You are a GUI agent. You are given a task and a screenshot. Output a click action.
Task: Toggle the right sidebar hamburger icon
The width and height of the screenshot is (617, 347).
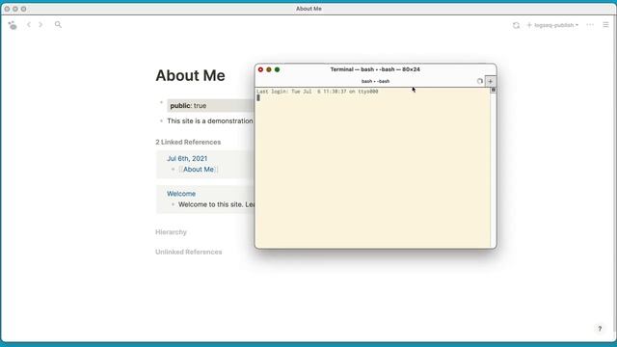pos(605,25)
